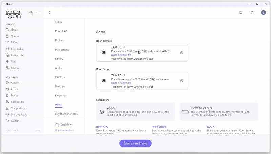Click Select an audio zone button

pyautogui.click(x=135, y=143)
